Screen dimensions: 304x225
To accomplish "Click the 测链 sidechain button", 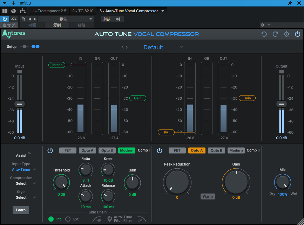I will tap(107, 19).
